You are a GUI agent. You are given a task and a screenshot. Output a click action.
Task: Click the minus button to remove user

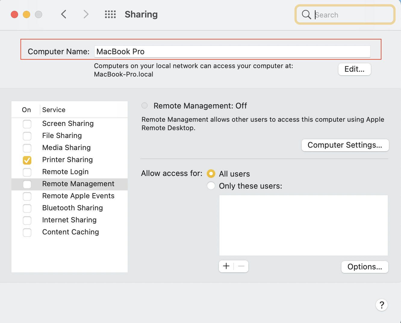[241, 266]
